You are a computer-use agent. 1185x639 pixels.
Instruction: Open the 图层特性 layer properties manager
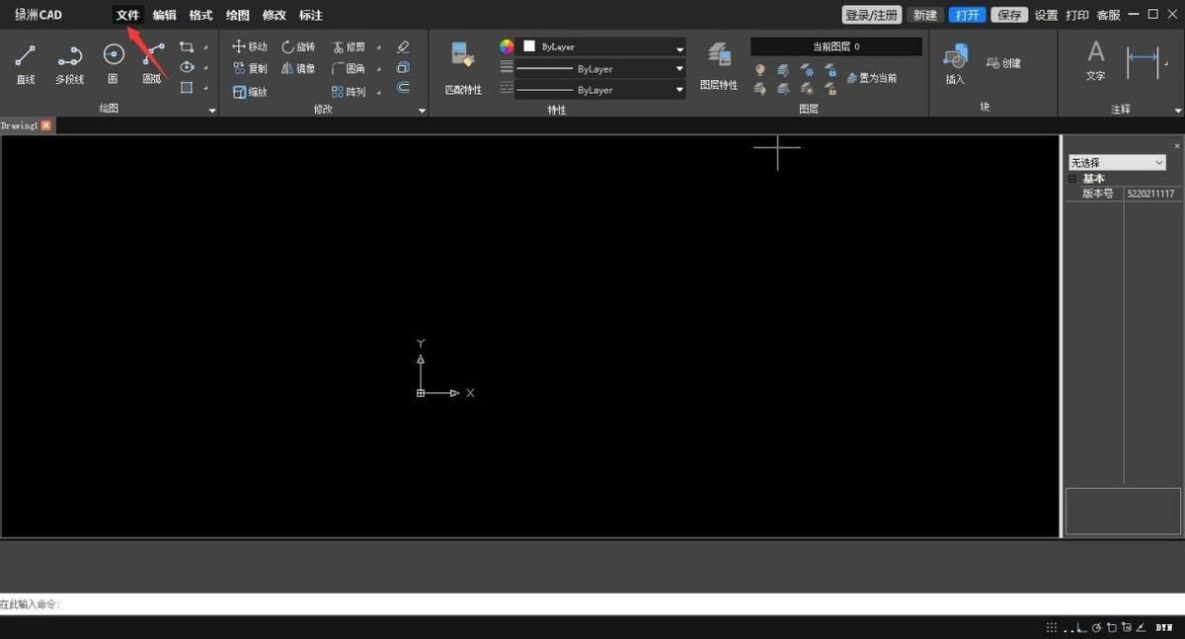(x=719, y=67)
